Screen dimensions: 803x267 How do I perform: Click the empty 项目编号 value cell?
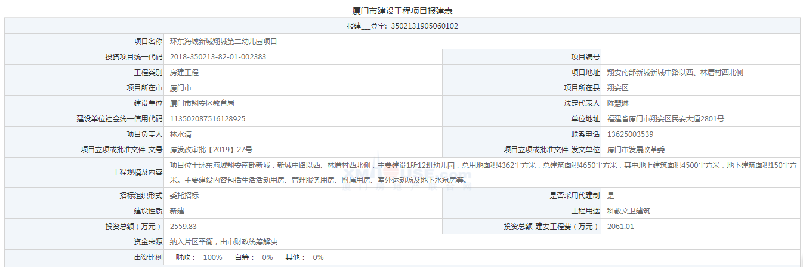click(x=701, y=57)
